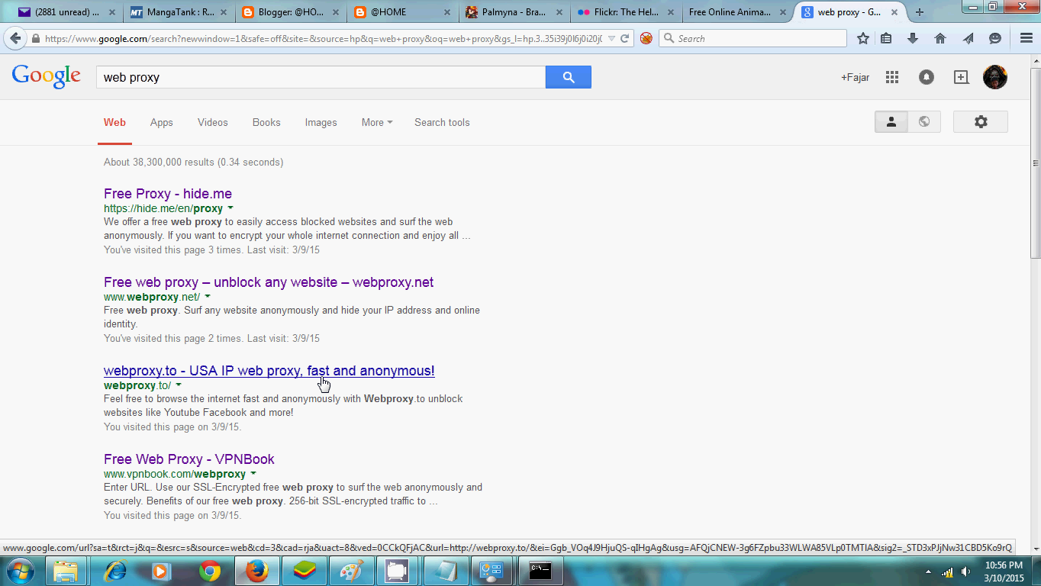
Task: Switch to the Books results tab
Action: [266, 122]
